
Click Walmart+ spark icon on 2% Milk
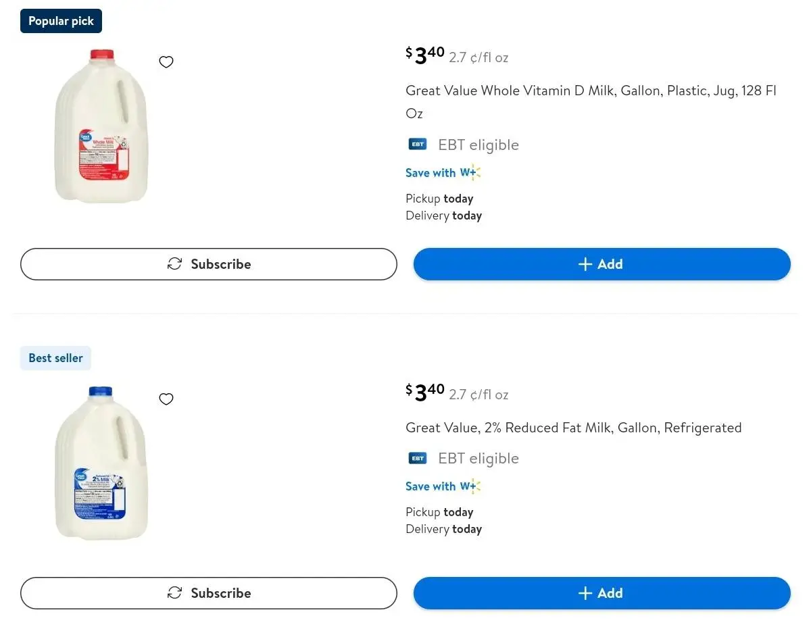point(471,486)
